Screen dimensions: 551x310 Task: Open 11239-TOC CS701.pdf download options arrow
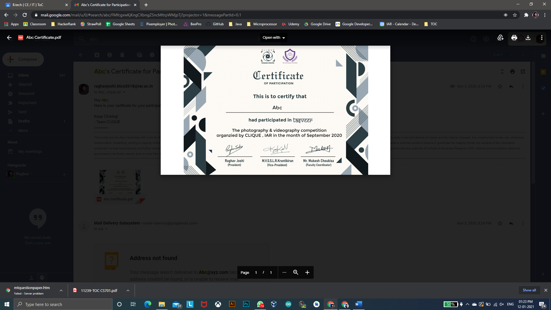128,290
